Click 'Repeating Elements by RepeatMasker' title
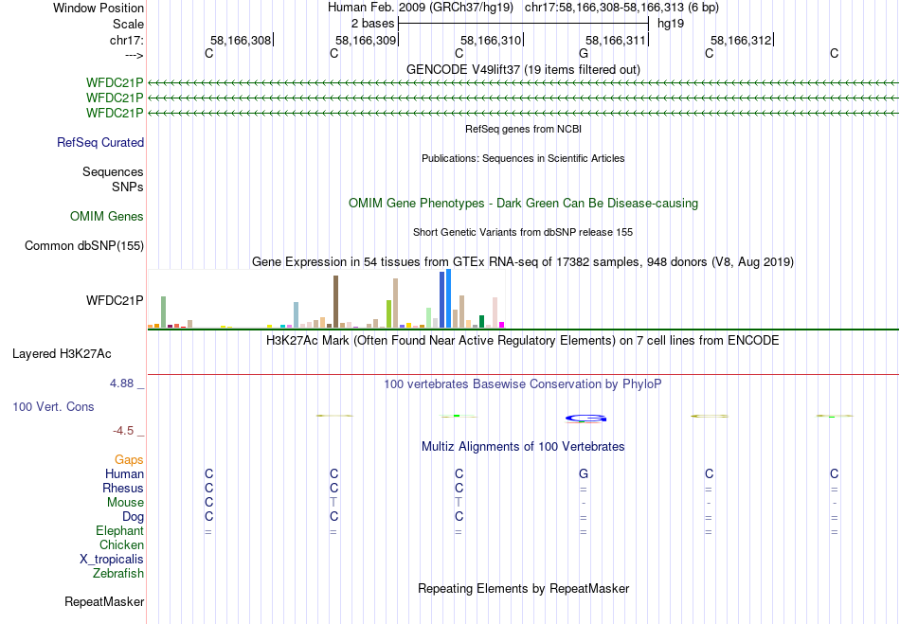Image resolution: width=900 pixels, height=624 pixels. 523,588
